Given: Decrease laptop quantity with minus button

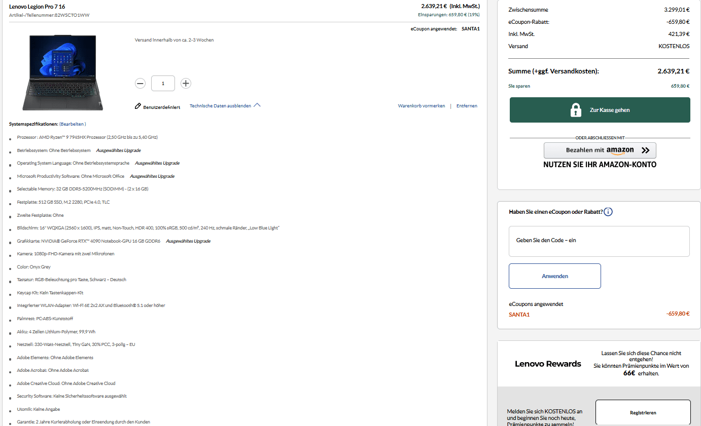Looking at the screenshot, I should point(141,83).
